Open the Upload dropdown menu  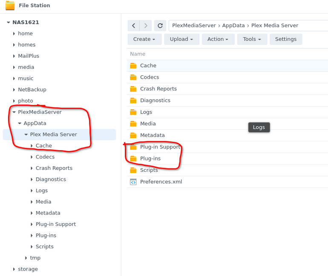point(181,39)
